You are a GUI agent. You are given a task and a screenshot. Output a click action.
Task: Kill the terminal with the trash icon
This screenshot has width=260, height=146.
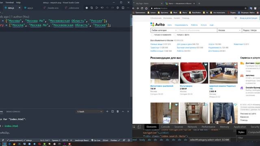coord(118,112)
